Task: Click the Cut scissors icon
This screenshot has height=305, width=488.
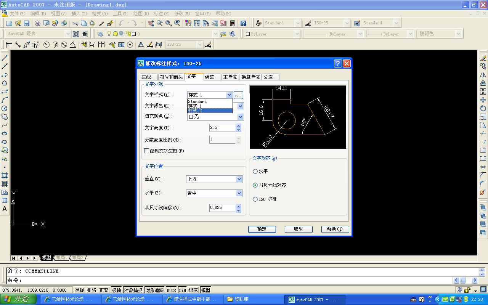Action: click(75, 23)
